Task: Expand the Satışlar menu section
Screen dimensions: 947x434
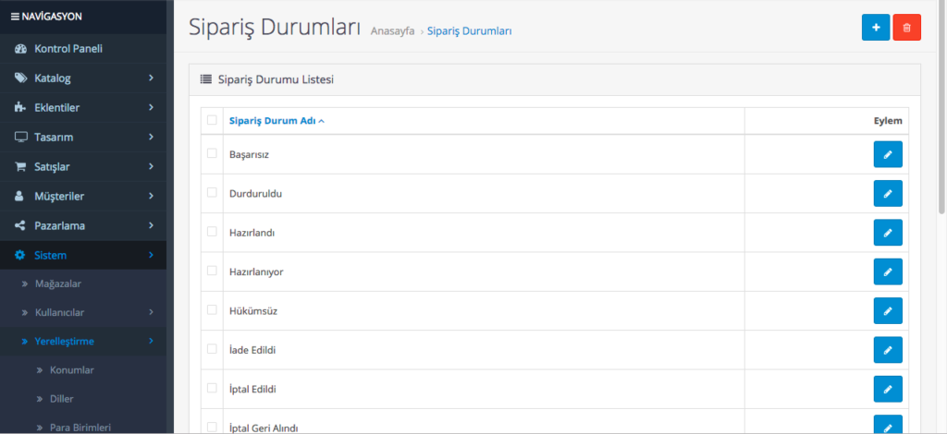Action: point(83,166)
